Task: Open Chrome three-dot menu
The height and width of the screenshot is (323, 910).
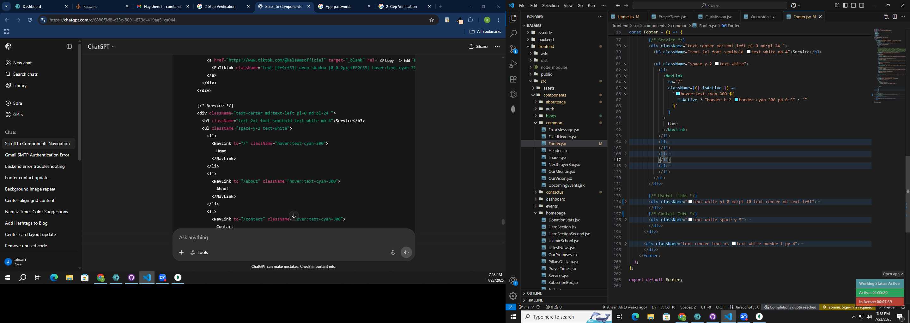Action: click(x=499, y=20)
